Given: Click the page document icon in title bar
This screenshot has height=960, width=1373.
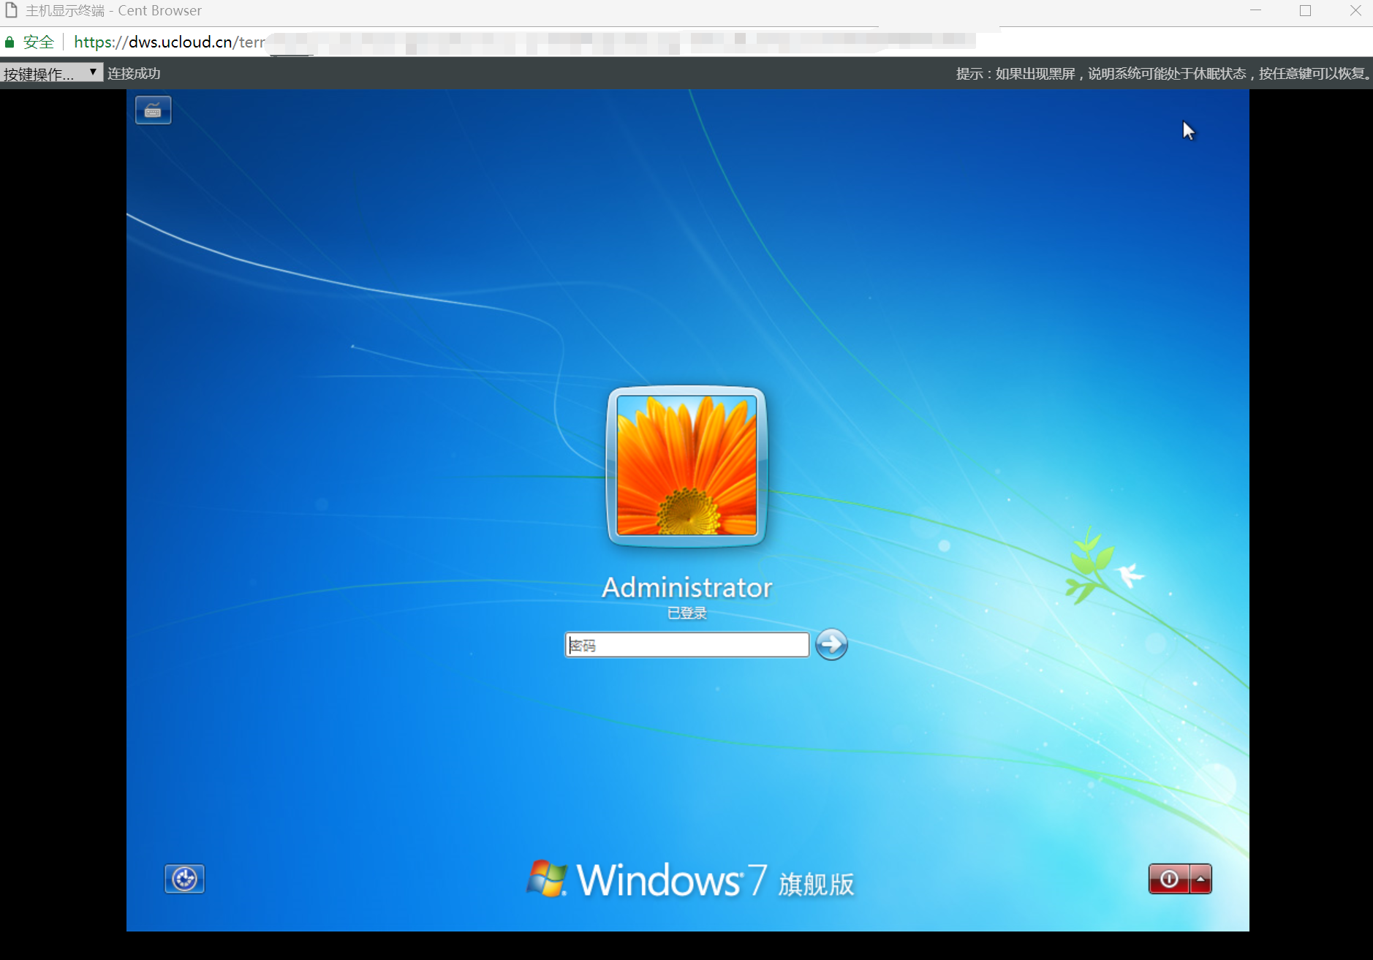Looking at the screenshot, I should click(11, 10).
